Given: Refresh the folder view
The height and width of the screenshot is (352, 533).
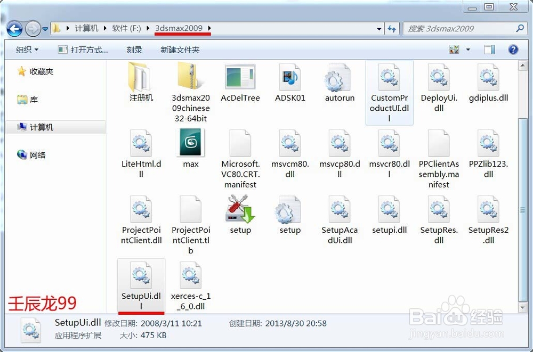Looking at the screenshot, I should pyautogui.click(x=392, y=29).
